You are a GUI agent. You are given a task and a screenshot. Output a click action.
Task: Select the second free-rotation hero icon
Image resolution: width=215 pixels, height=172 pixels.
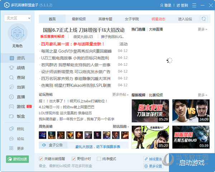(52, 135)
